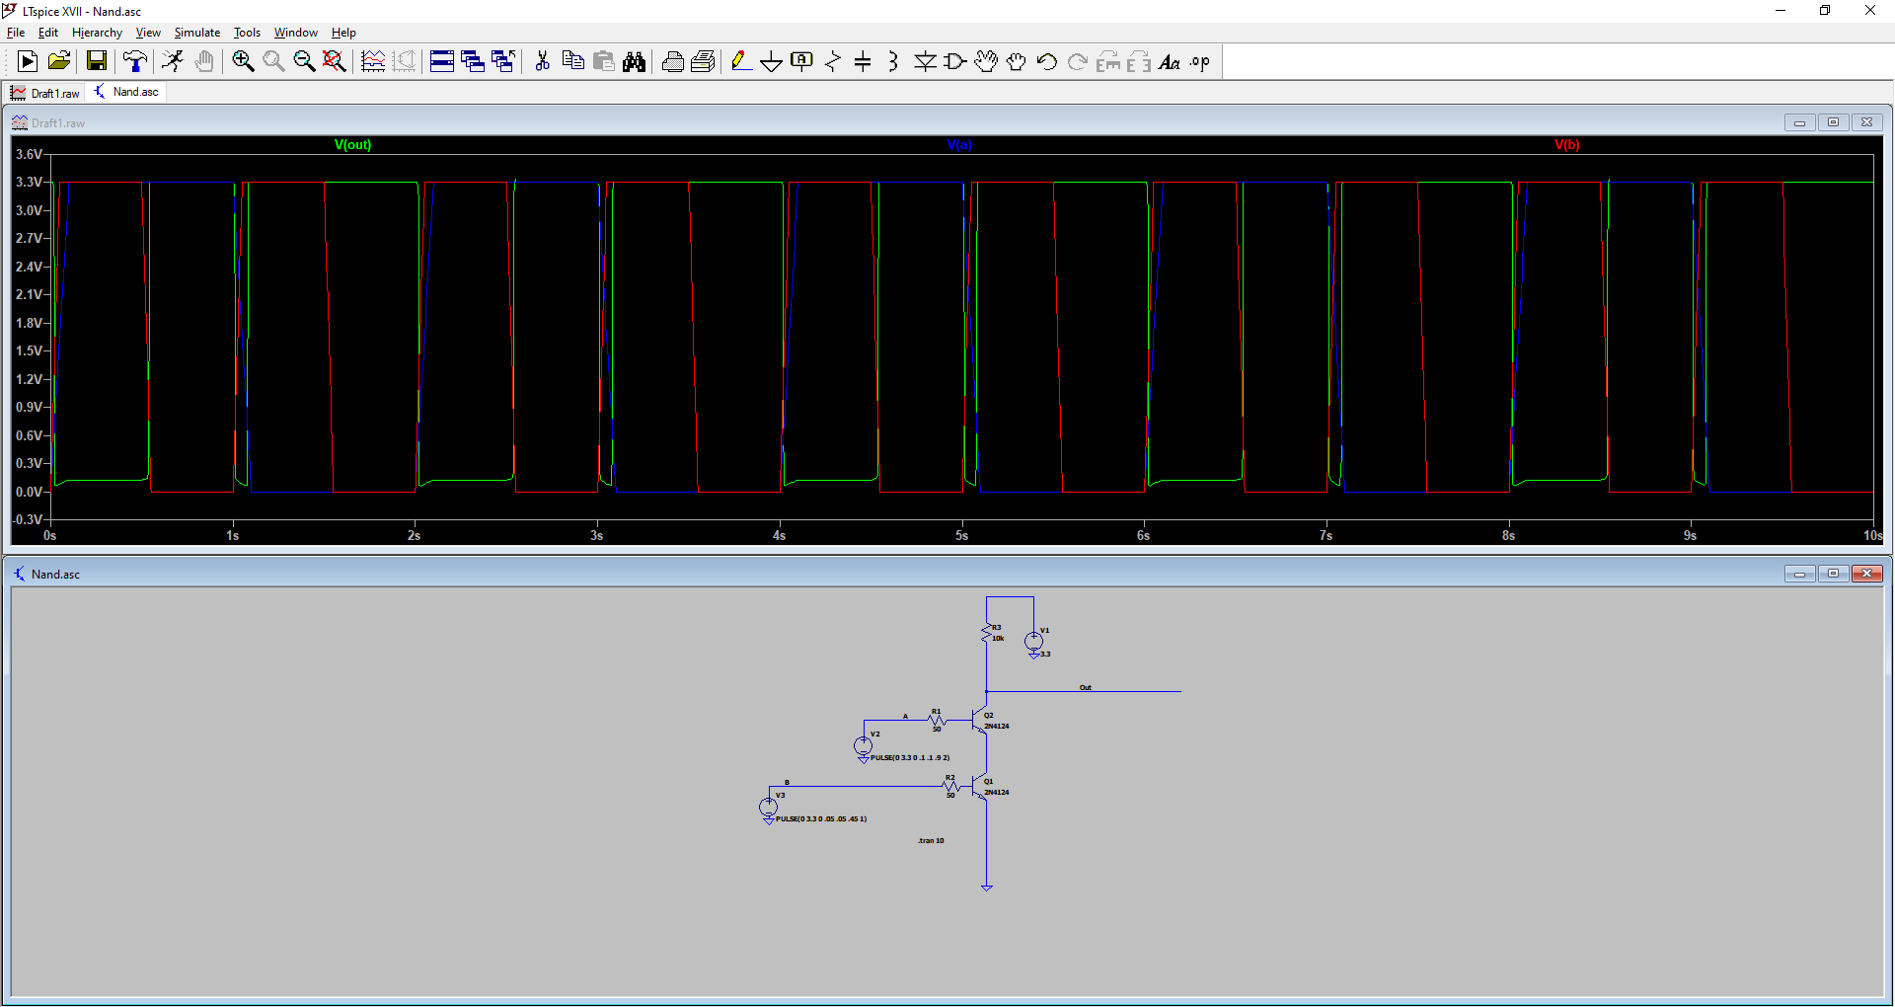
Task: Save the schematic with the floppy disk icon
Action: click(96, 61)
